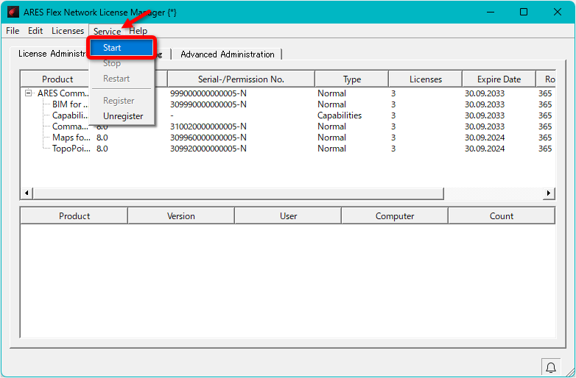Choose Start from the Service menu
Image resolution: width=576 pixels, height=378 pixels.
coord(122,48)
